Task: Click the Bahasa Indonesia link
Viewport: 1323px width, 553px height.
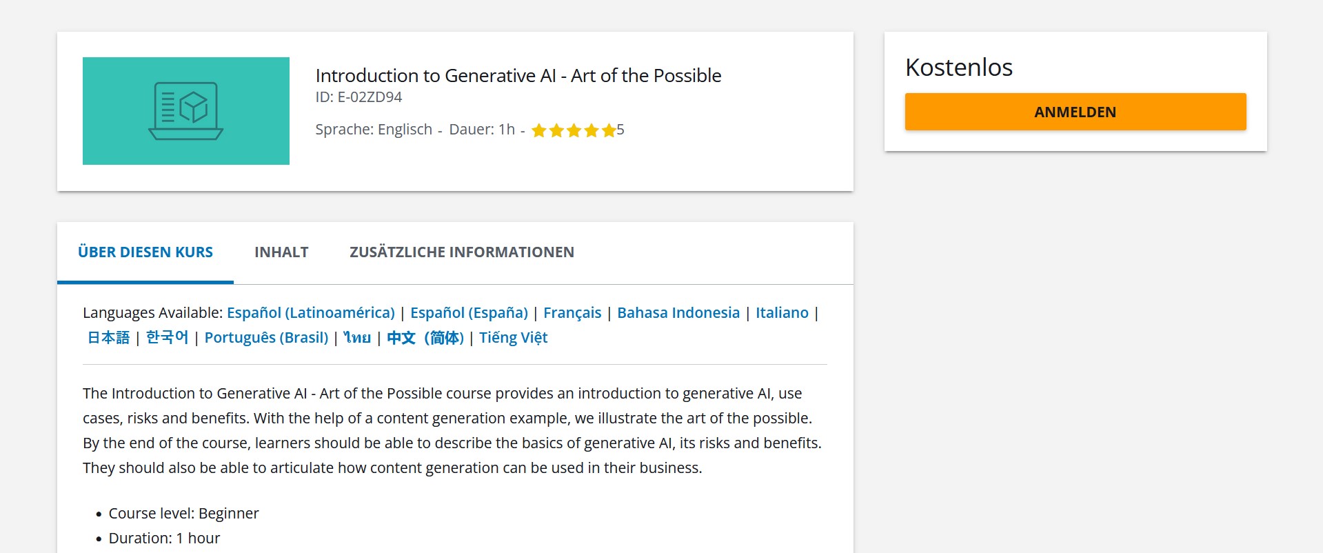Action: 678,312
